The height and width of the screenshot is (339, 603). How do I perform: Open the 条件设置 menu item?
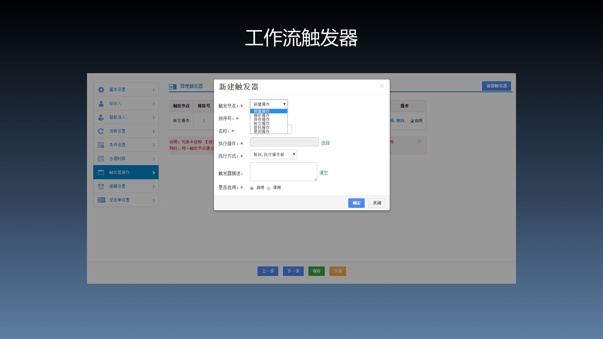point(126,145)
